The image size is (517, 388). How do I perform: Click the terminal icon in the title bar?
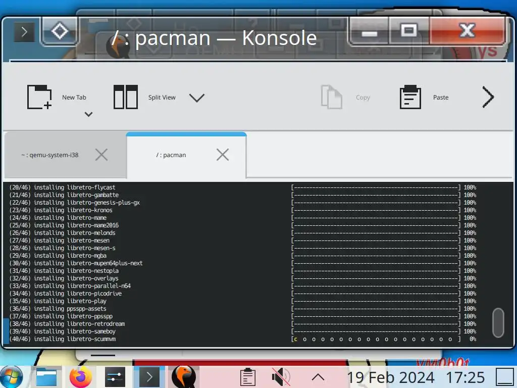24,32
